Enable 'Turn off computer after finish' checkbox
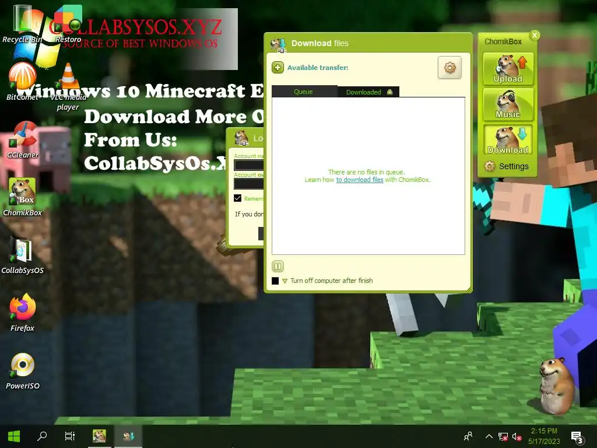Image resolution: width=597 pixels, height=448 pixels. (x=275, y=281)
